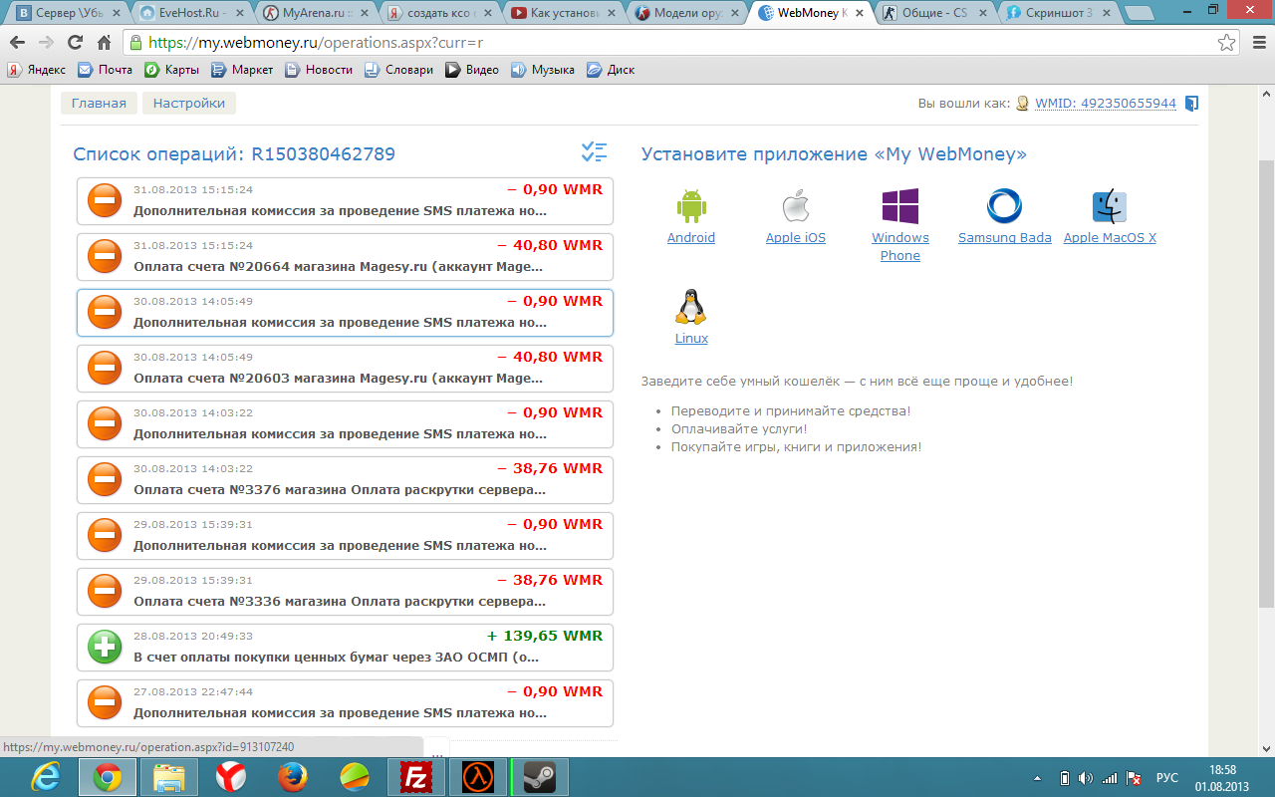1275x797 pixels.
Task: Click the Samsung Bada ring icon
Action: pyautogui.click(x=1004, y=206)
